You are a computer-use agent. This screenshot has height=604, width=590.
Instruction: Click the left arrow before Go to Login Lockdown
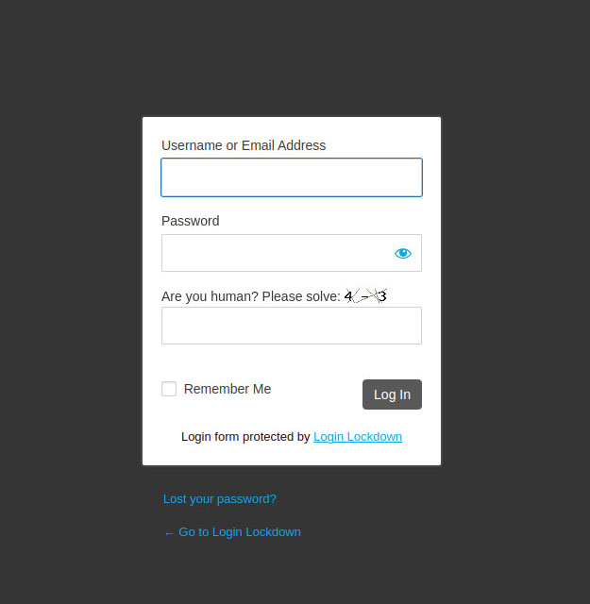(169, 532)
